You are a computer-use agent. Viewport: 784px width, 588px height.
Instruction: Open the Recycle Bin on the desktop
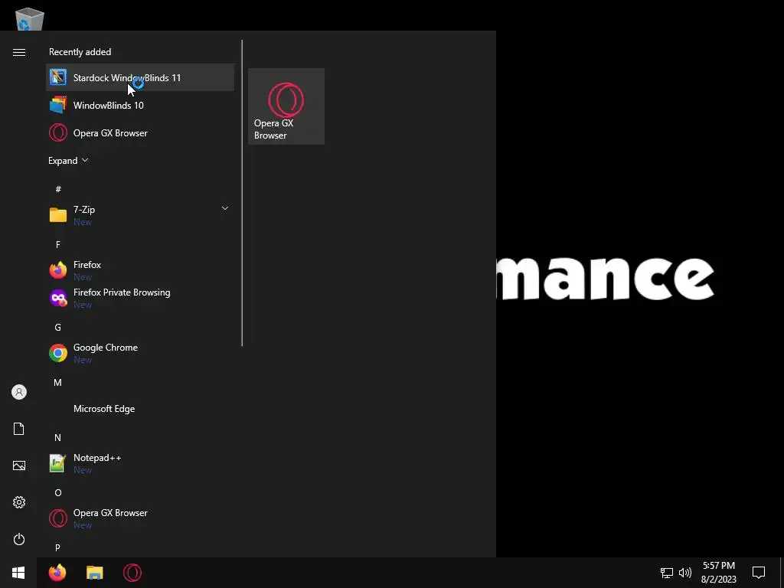[30, 19]
